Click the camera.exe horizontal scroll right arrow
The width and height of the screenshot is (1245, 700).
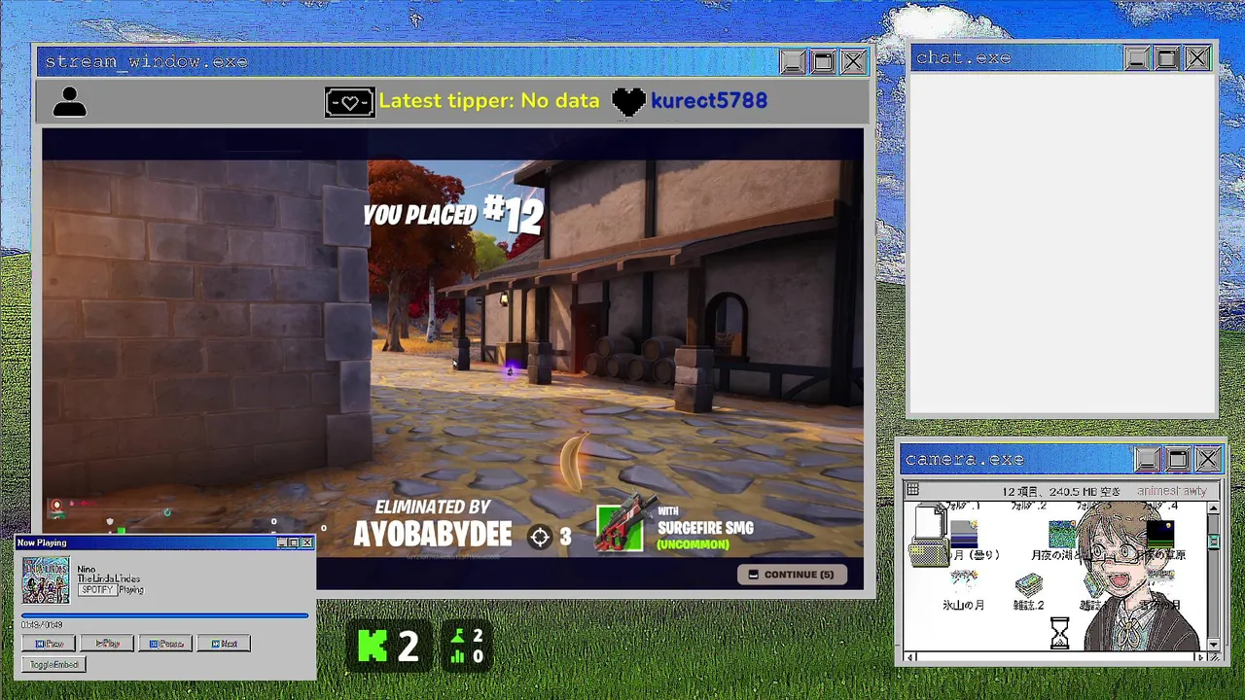point(1199,657)
